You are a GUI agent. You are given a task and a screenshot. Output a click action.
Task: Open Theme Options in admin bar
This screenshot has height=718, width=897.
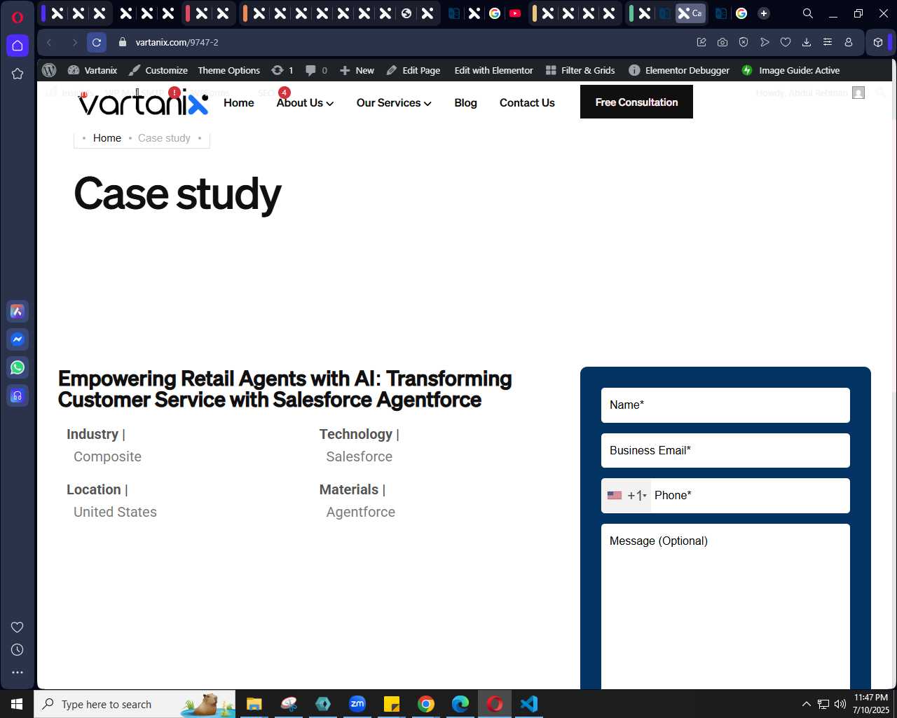[228, 70]
